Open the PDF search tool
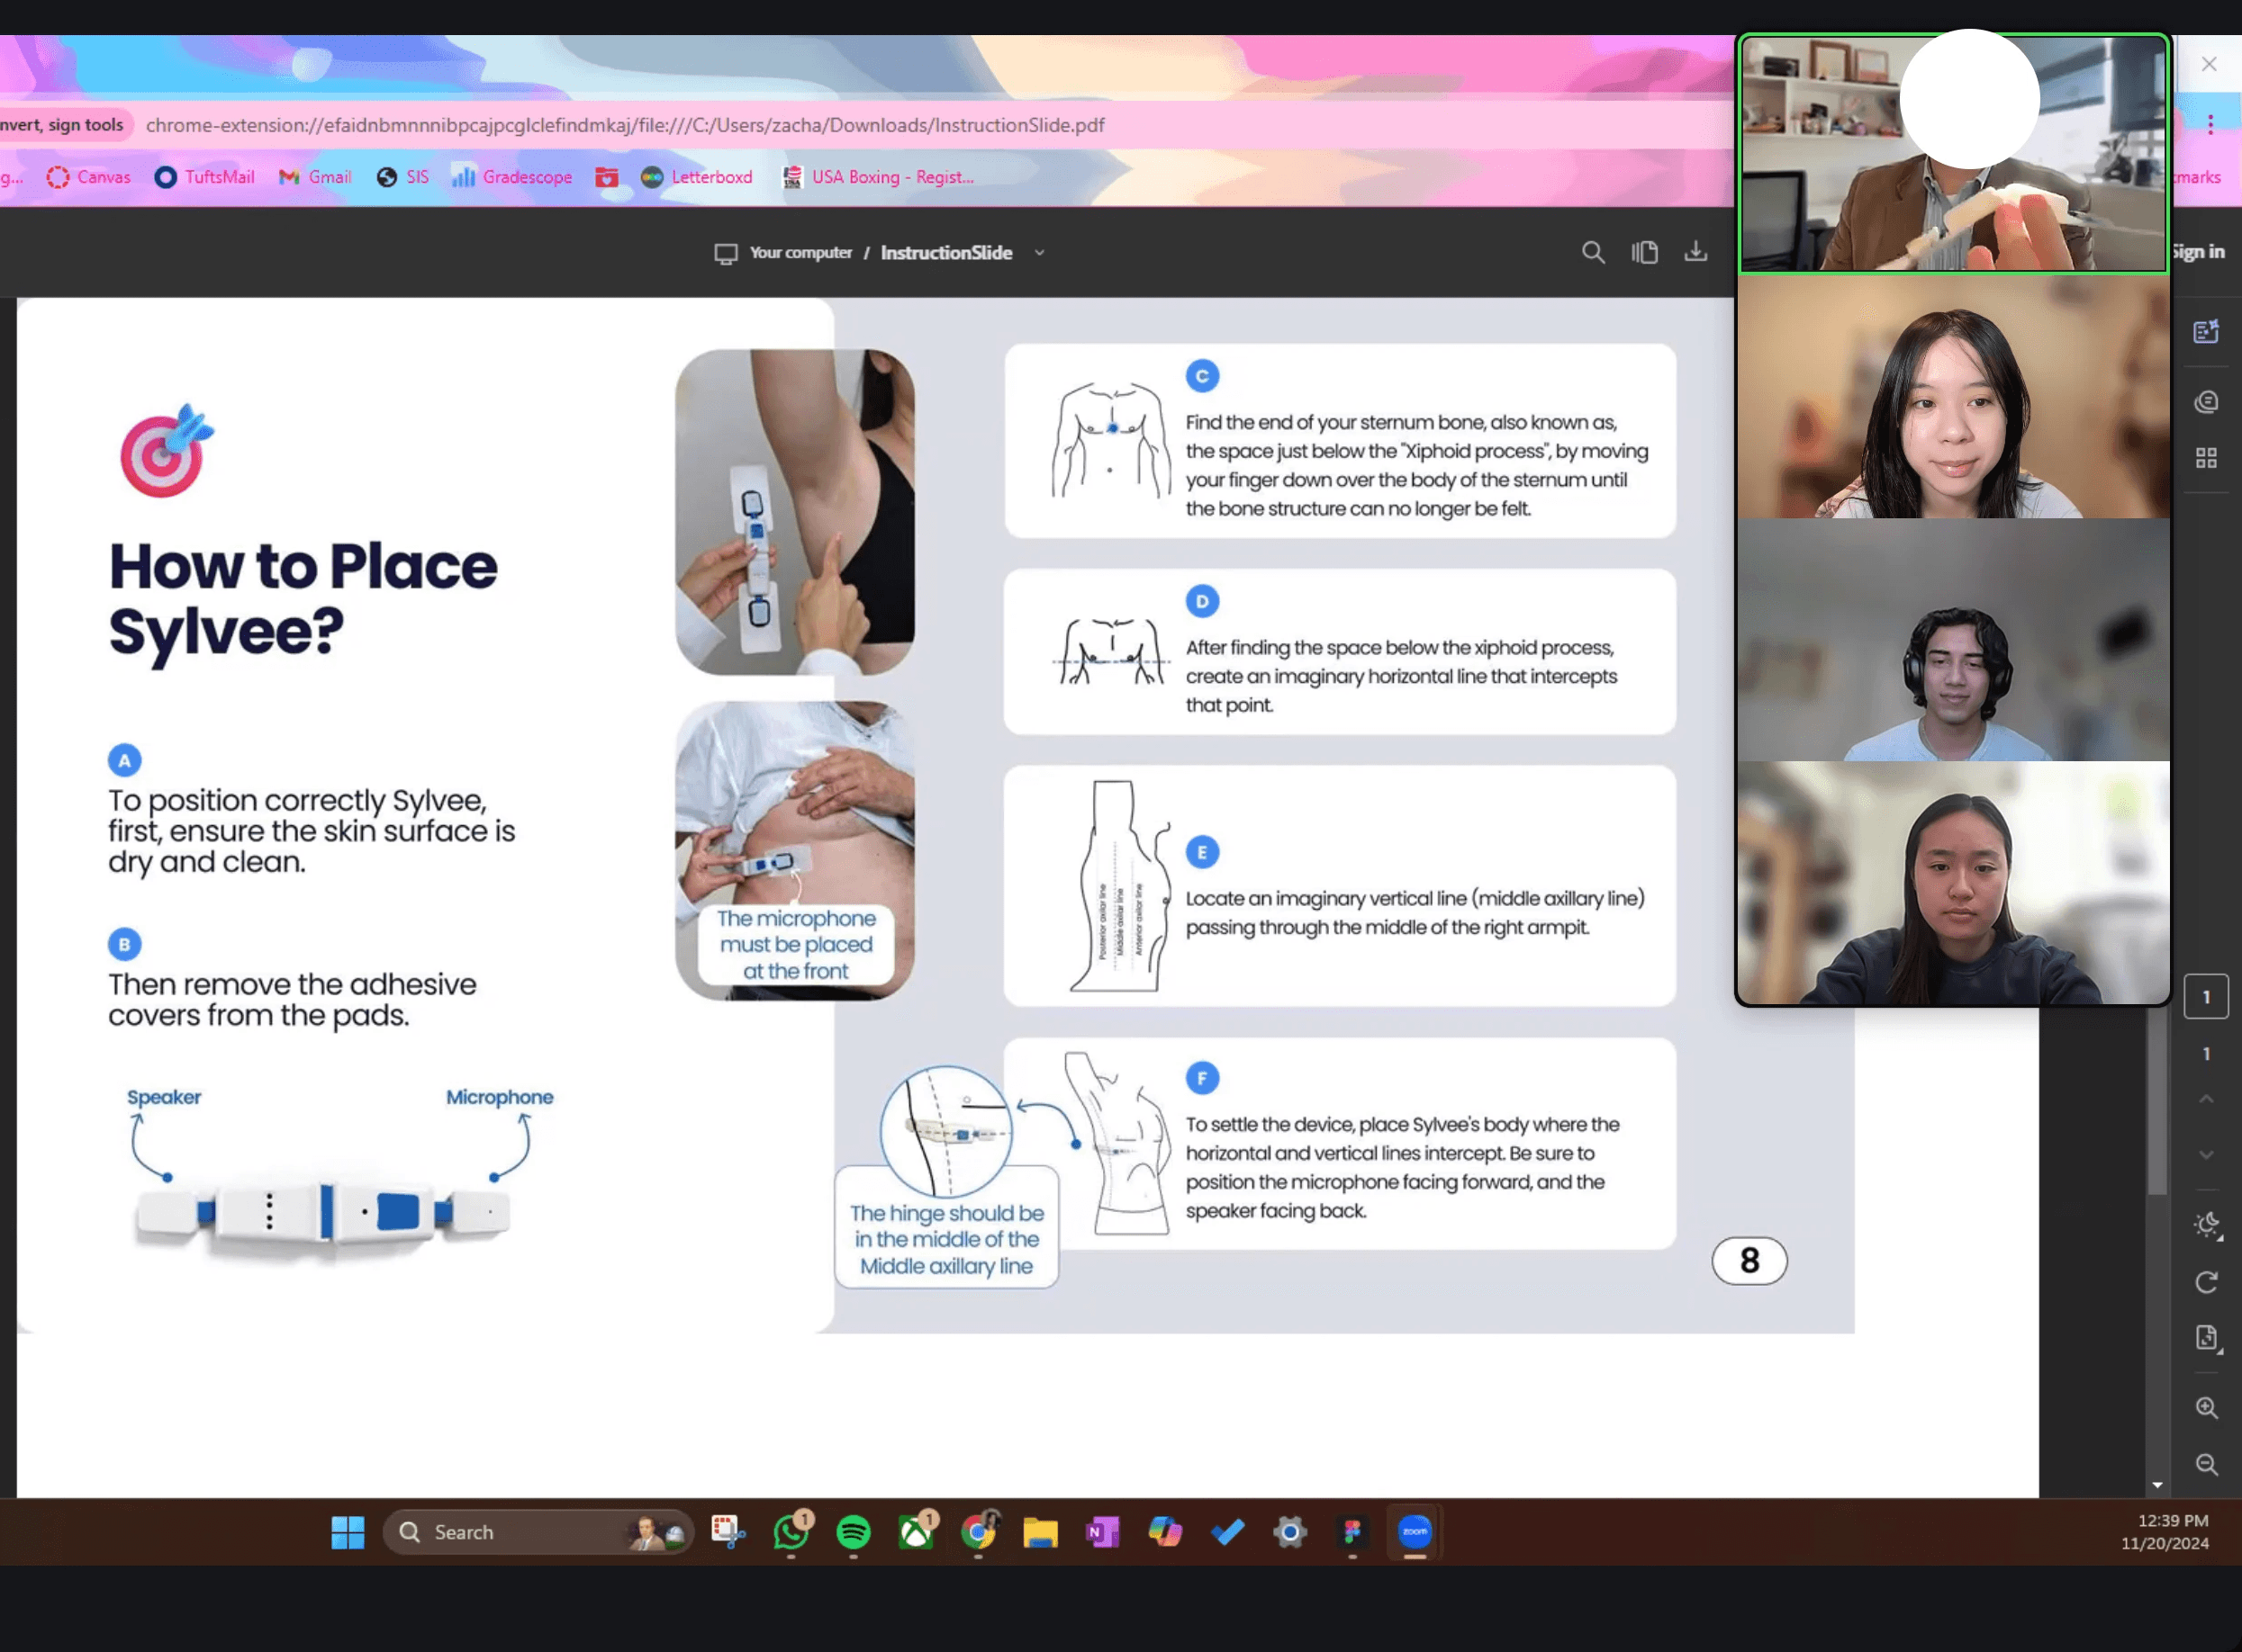 coord(1593,252)
